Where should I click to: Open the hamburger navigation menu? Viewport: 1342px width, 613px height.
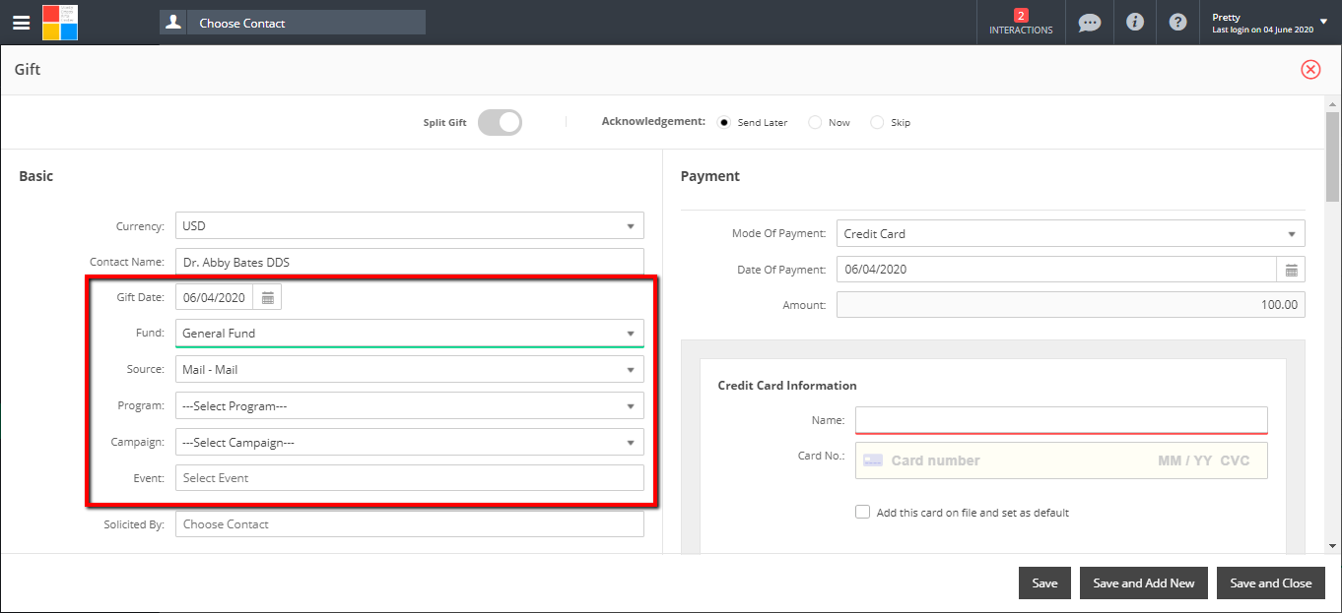click(21, 23)
